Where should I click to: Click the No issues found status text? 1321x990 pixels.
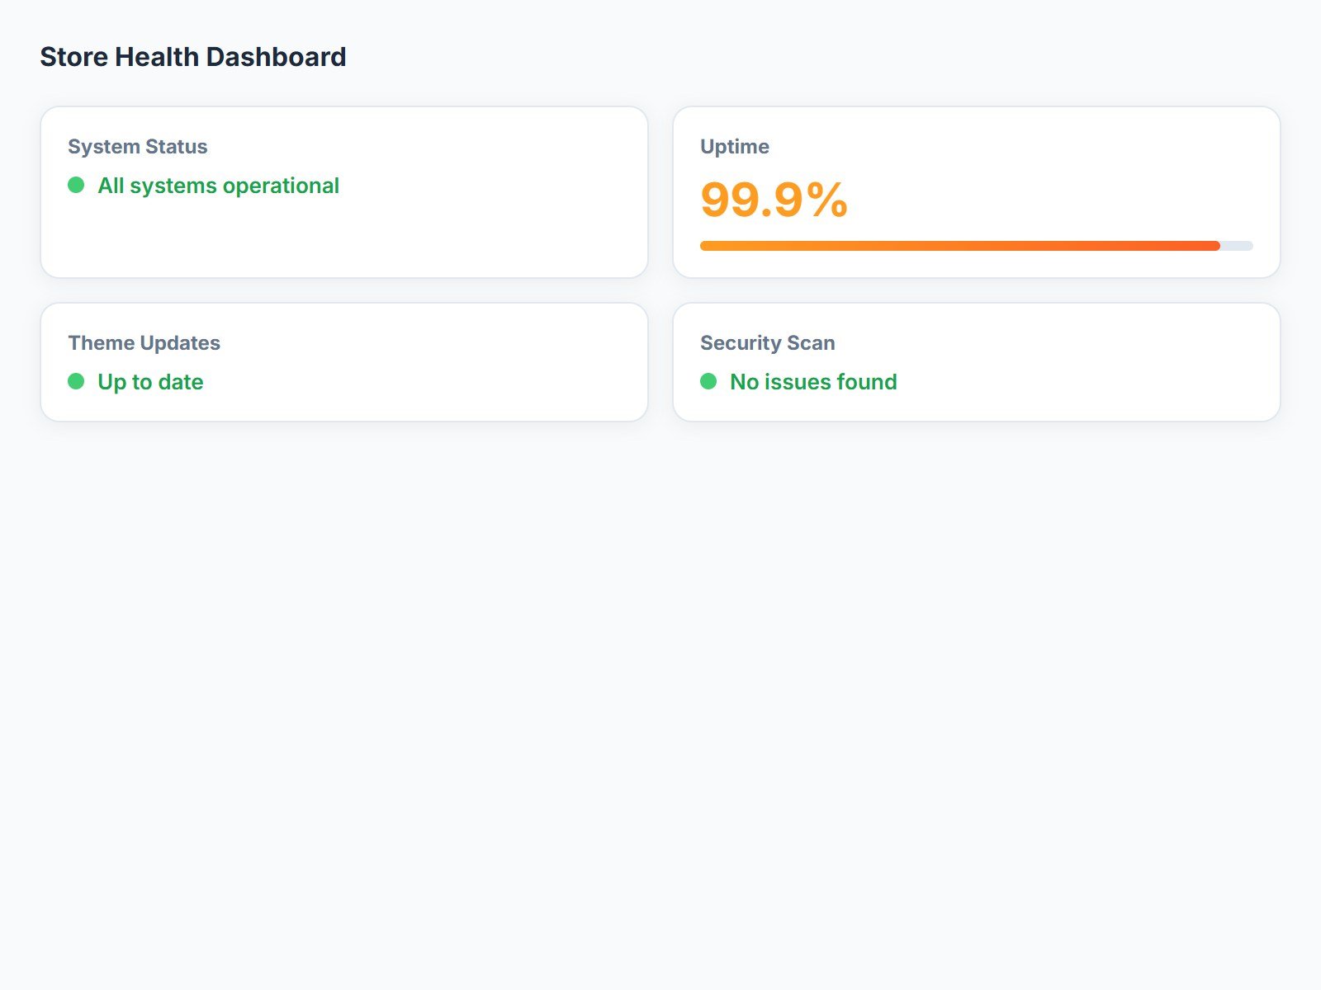click(813, 382)
